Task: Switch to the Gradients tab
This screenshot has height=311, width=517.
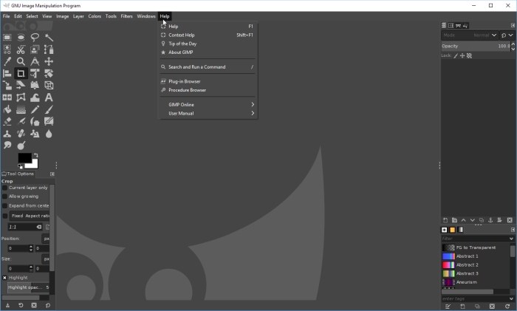Action: pos(460,230)
